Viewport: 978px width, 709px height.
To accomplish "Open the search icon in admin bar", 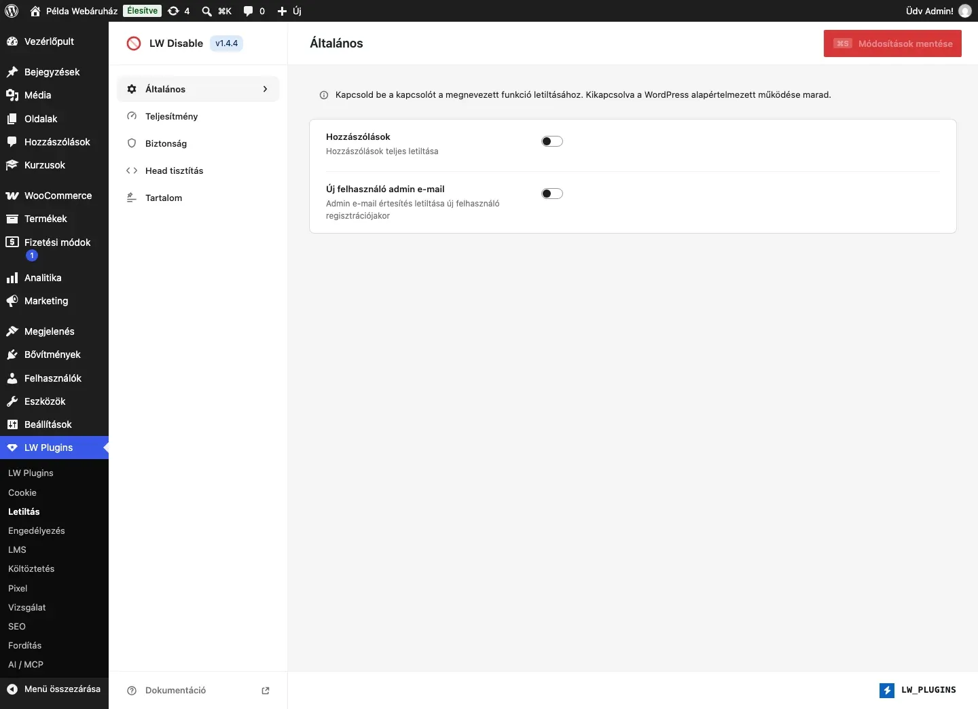I will point(206,11).
